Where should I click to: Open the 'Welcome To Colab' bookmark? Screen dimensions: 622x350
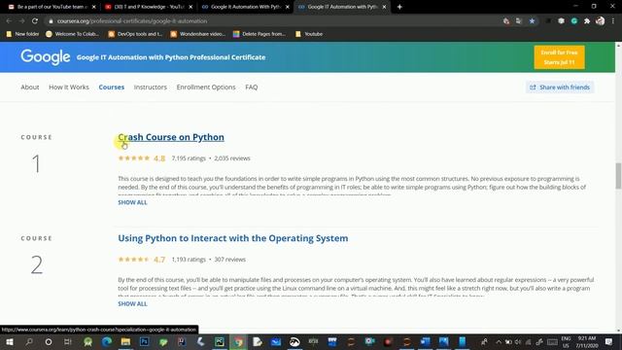[72, 34]
